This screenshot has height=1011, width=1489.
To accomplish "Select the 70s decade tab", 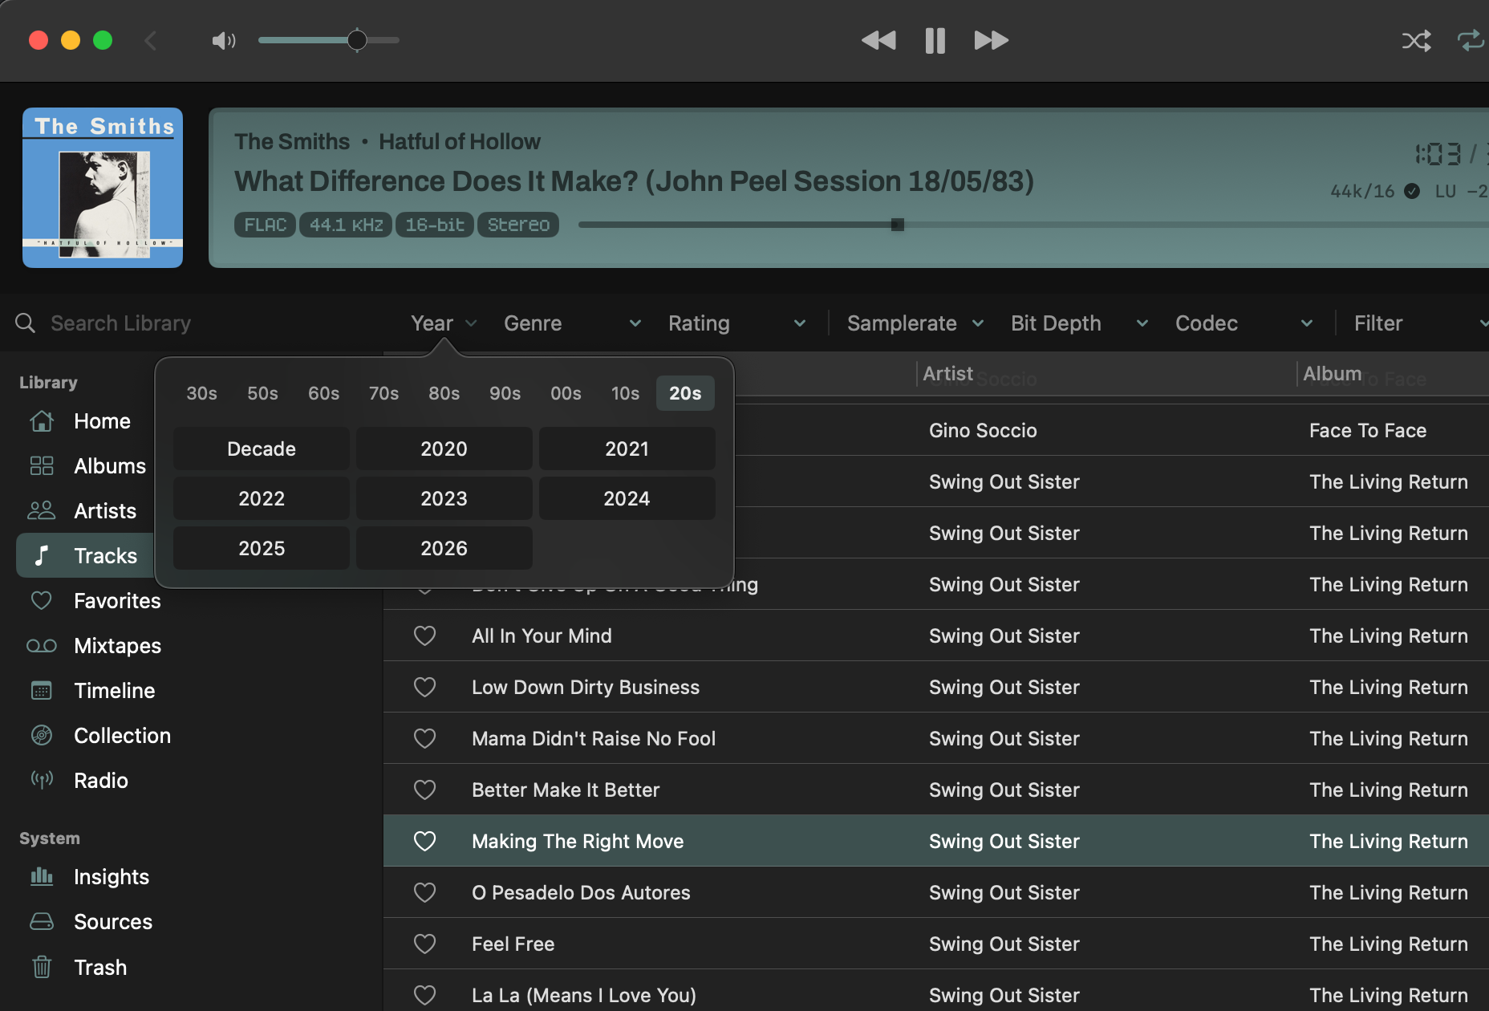I will pyautogui.click(x=384, y=393).
